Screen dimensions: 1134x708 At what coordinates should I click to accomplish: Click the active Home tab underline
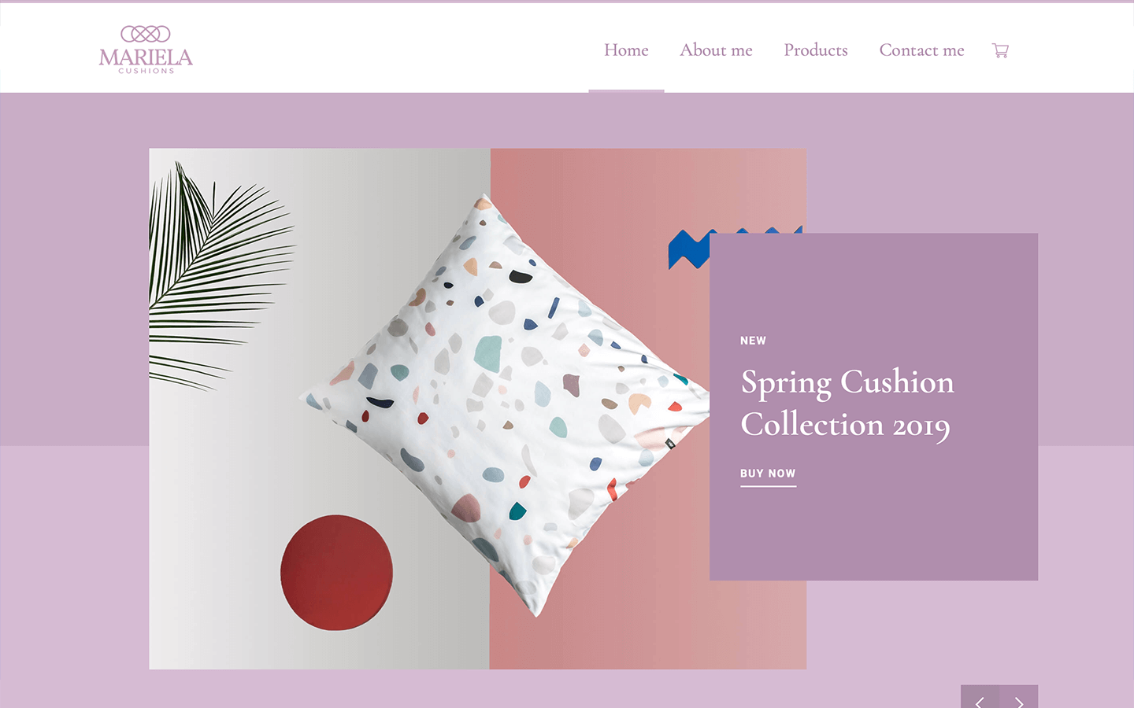point(626,91)
